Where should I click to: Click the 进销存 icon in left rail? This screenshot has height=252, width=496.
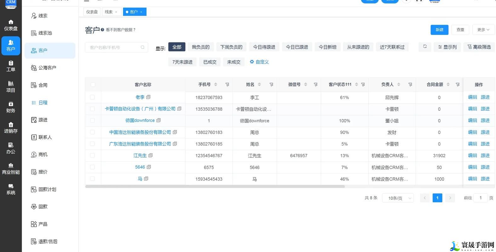[11, 124]
